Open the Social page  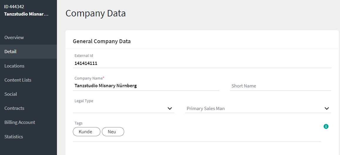pyautogui.click(x=11, y=94)
